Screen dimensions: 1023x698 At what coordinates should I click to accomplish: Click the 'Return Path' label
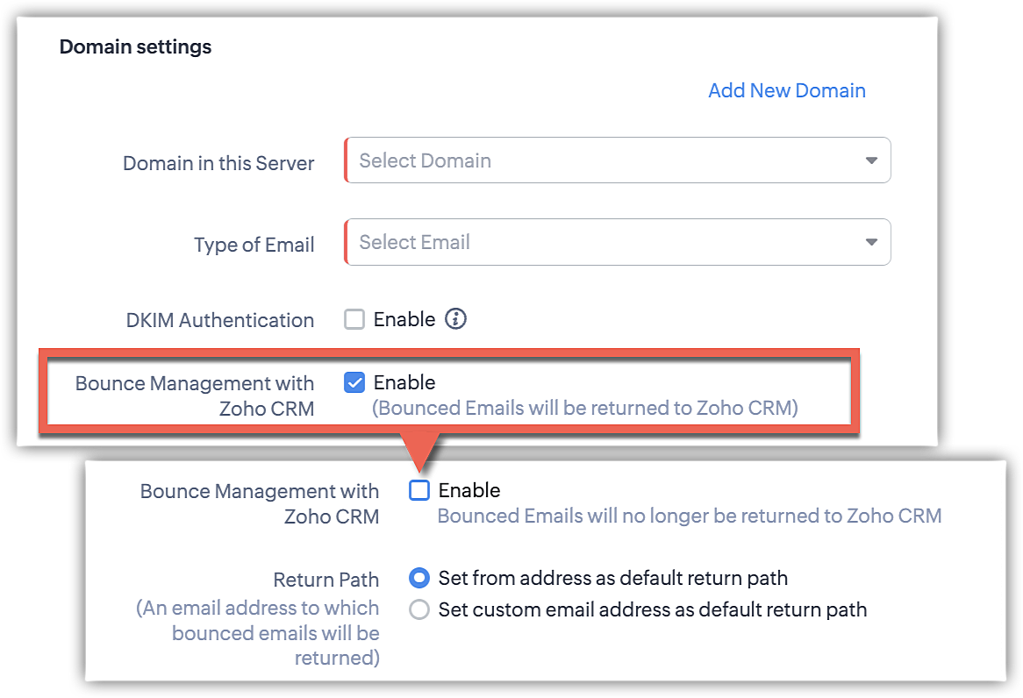(326, 580)
